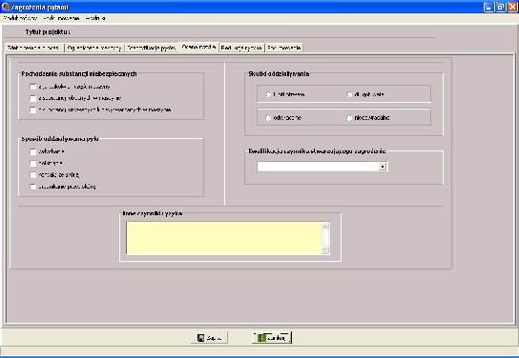Enable the wchłanianie przez skórę checkbox

tap(32, 187)
